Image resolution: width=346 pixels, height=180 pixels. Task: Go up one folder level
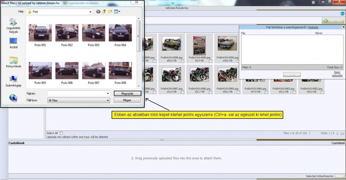pos(104,12)
